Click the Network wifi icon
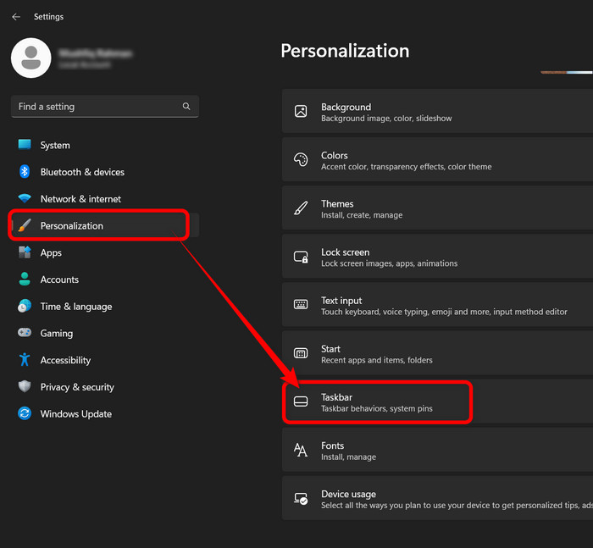593x548 pixels. (25, 198)
